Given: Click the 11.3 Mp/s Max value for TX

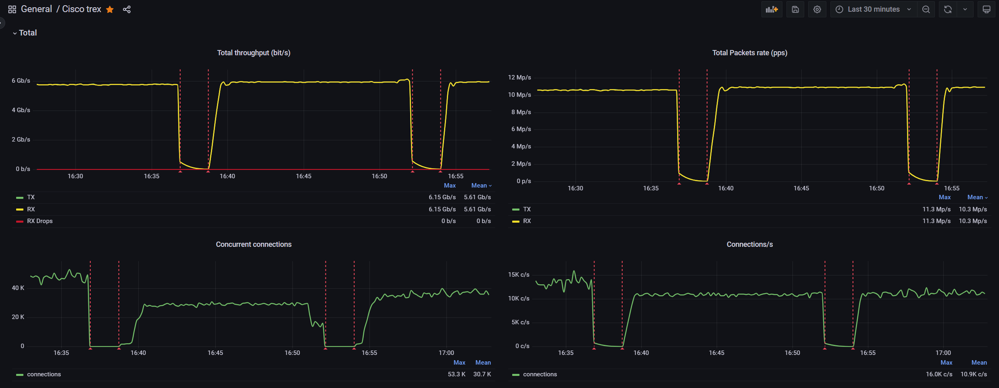Looking at the screenshot, I should pyautogui.click(x=936, y=209).
